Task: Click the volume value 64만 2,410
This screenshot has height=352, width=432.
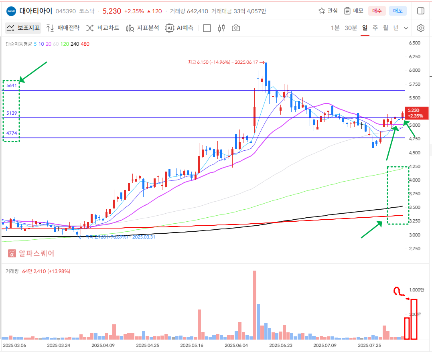Action: [x=34, y=271]
